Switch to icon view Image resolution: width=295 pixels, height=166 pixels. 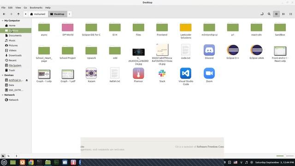pyautogui.click(x=276, y=14)
